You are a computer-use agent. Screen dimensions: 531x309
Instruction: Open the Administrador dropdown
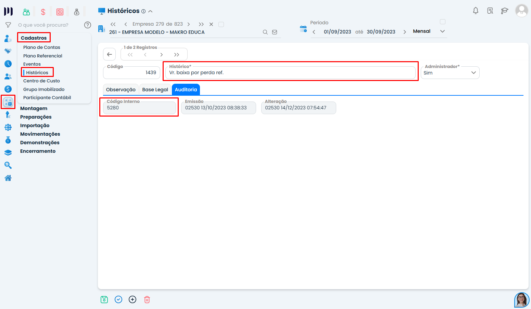(450, 73)
